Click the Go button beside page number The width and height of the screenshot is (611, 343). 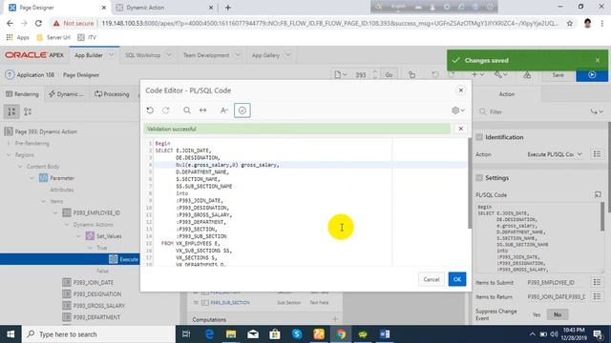pos(389,74)
